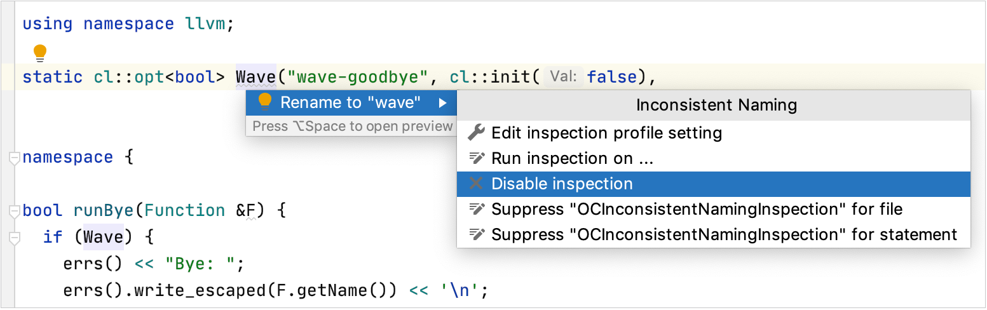Choose the Disable inspection option

coord(562,184)
